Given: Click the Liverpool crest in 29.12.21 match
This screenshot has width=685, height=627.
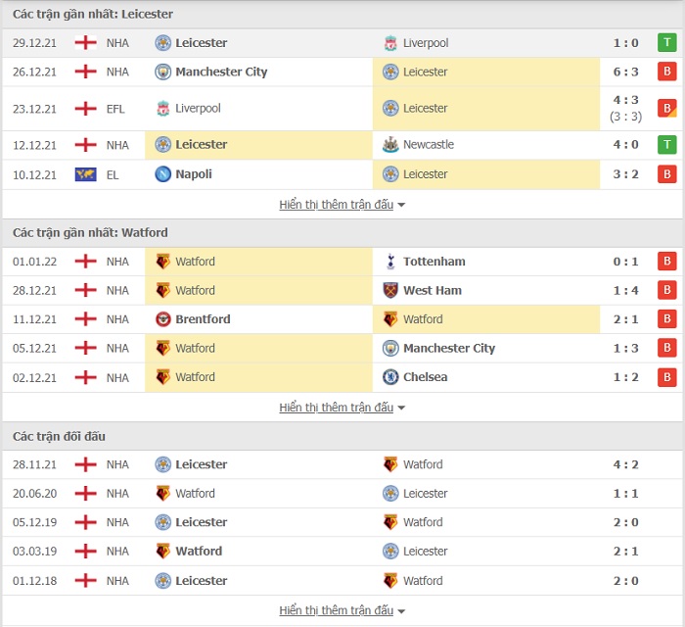Looking at the screenshot, I should click(390, 43).
